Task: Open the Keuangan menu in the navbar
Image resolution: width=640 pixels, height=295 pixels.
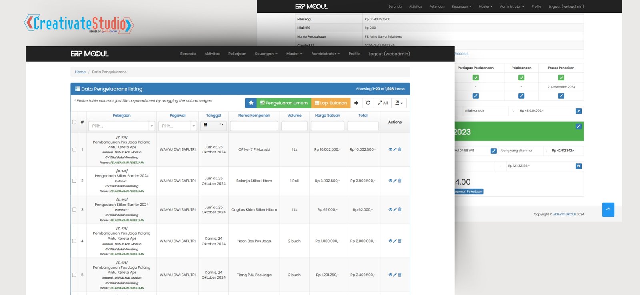Action: click(266, 54)
